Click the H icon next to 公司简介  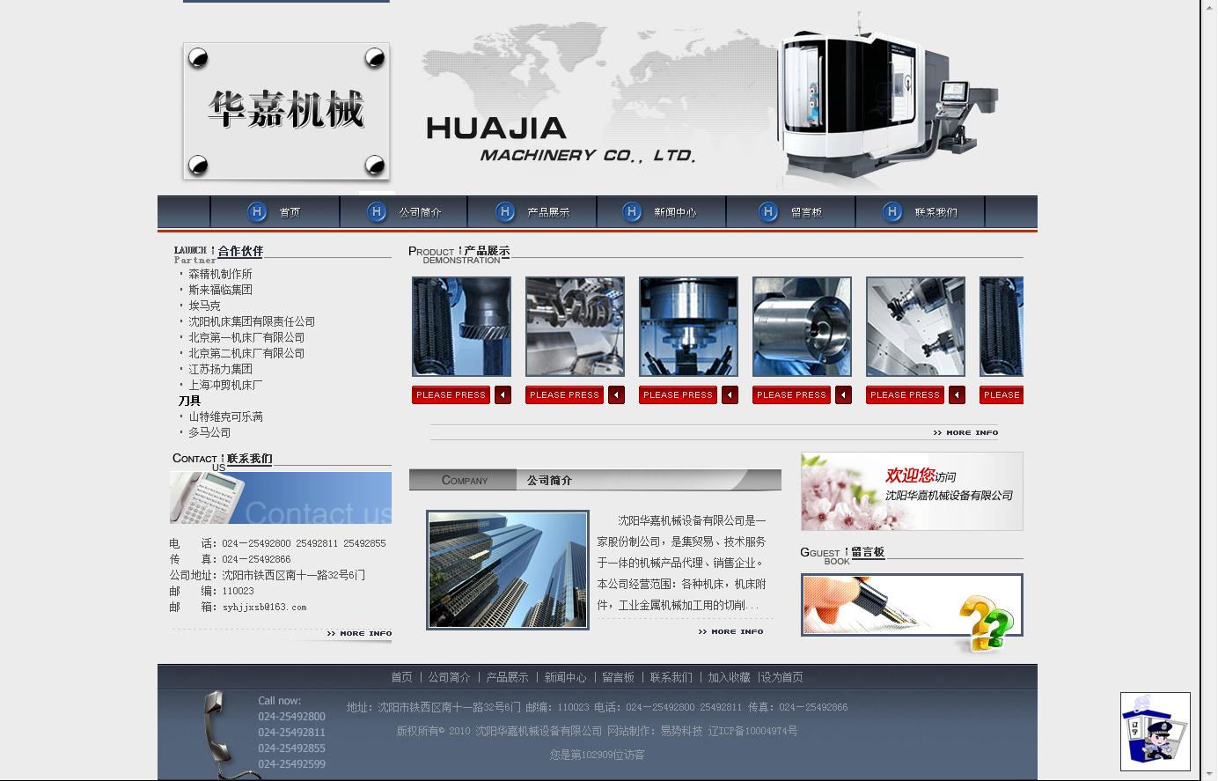[377, 211]
